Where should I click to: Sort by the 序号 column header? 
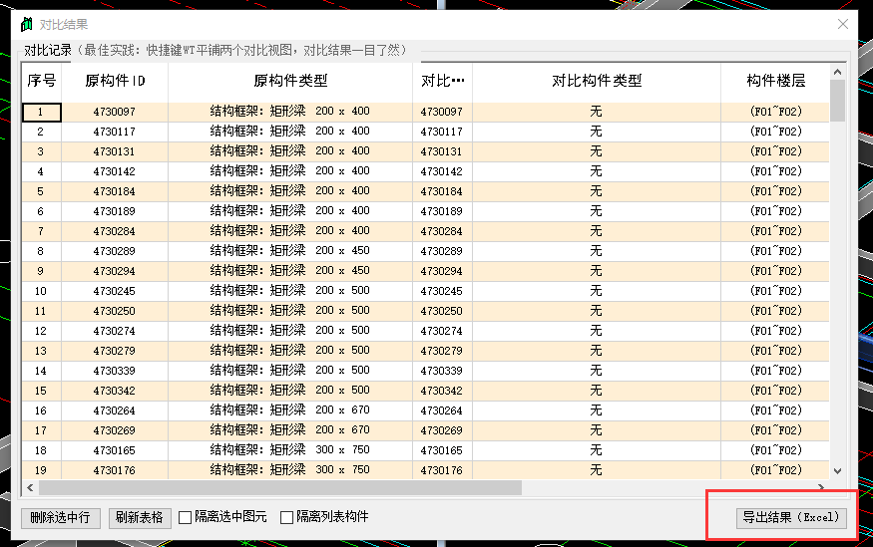click(x=42, y=81)
